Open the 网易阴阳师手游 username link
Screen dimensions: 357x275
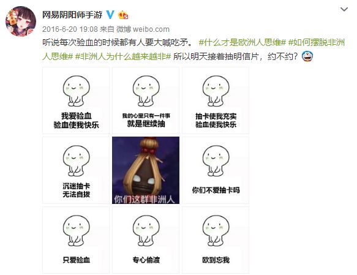(x=72, y=15)
